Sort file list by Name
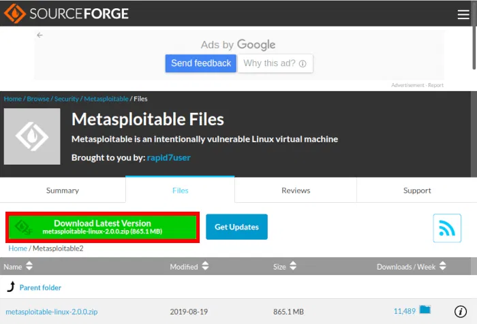This screenshot has width=477, height=324. (18, 267)
